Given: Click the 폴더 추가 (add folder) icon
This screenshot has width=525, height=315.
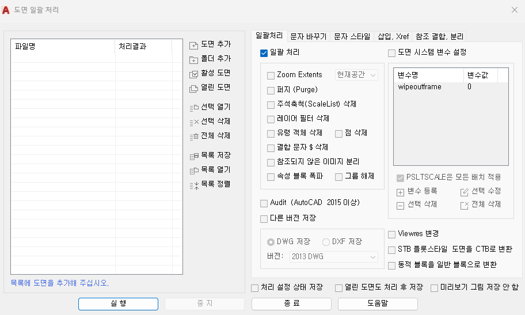Looking at the screenshot, I should [x=193, y=60].
